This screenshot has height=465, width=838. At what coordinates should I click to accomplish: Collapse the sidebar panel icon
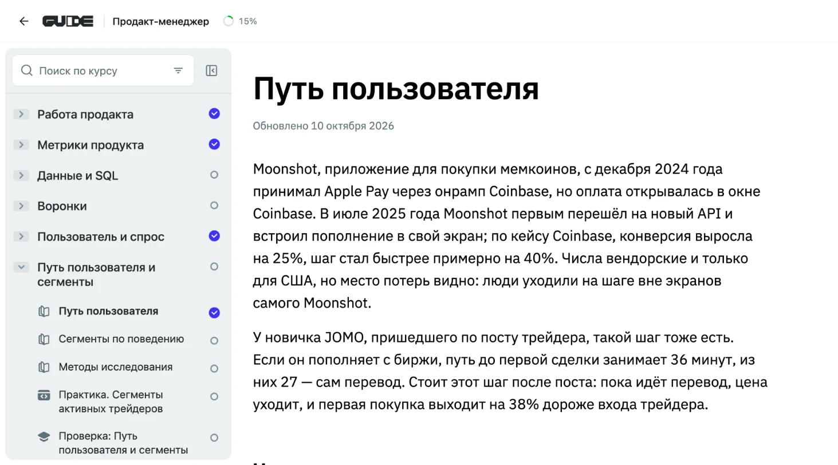point(211,70)
